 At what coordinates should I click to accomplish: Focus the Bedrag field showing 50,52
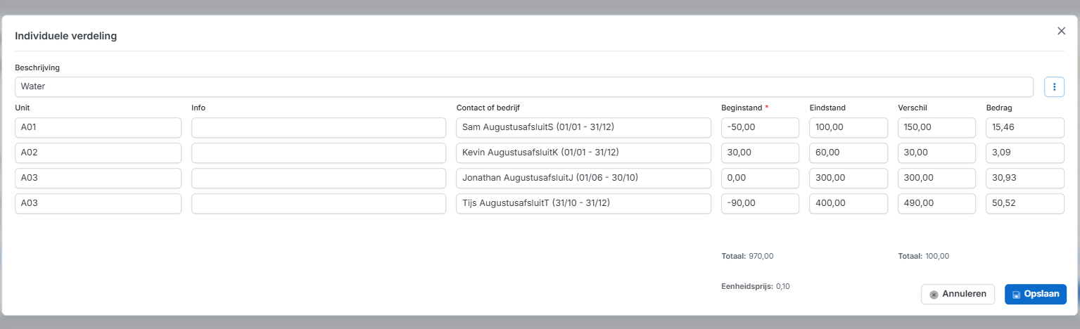coord(1025,204)
